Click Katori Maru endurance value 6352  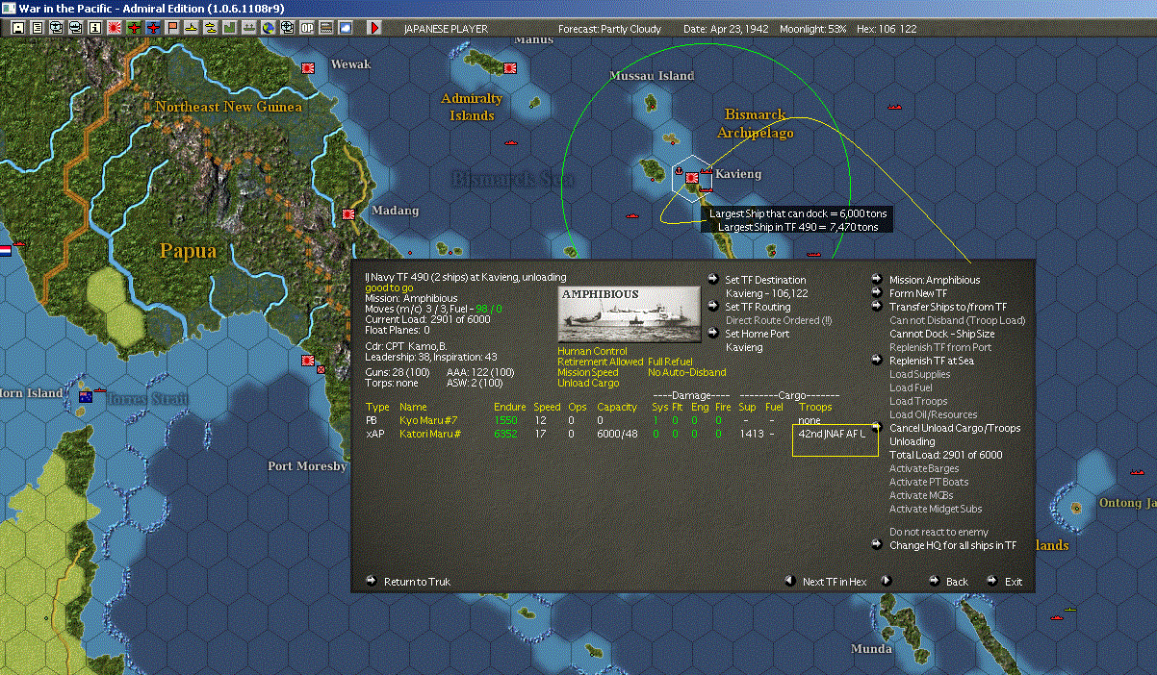[505, 435]
